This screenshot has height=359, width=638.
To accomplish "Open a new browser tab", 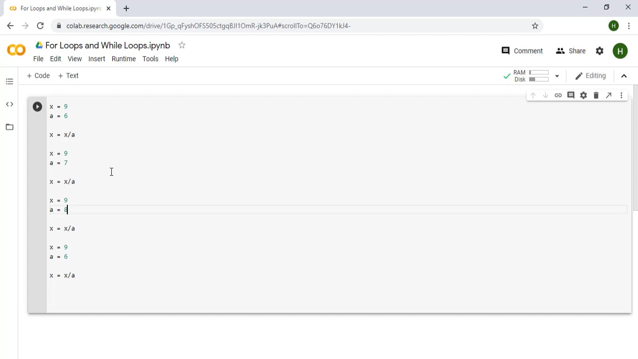I will pos(126,8).
